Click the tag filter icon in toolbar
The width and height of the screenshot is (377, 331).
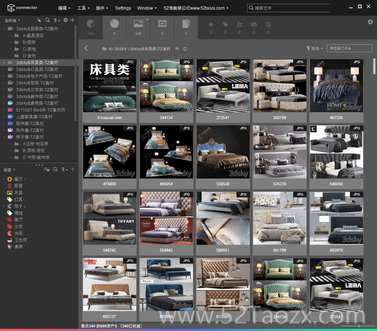pyautogui.click(x=225, y=24)
